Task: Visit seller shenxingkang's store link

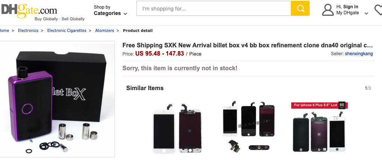Action: [x=359, y=54]
